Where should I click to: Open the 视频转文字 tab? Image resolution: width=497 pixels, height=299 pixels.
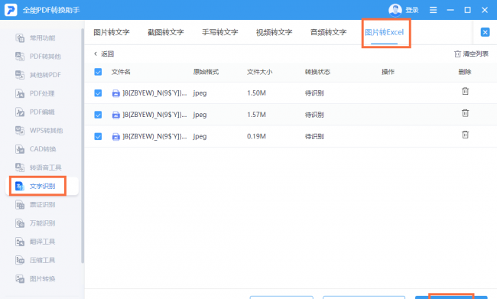274,32
